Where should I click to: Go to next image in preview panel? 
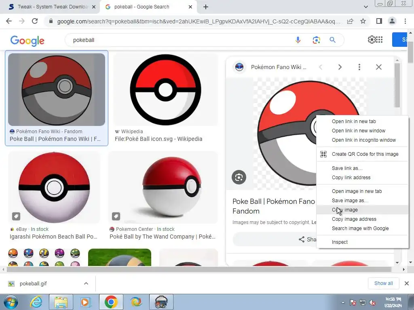point(340,67)
